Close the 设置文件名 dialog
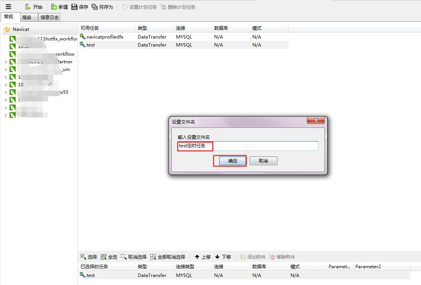 coord(316,120)
